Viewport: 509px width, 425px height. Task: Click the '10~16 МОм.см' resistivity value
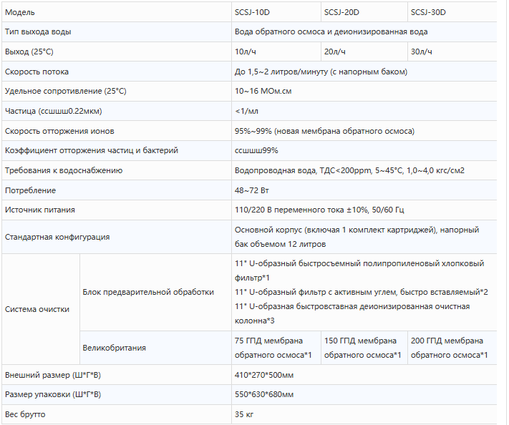263,91
